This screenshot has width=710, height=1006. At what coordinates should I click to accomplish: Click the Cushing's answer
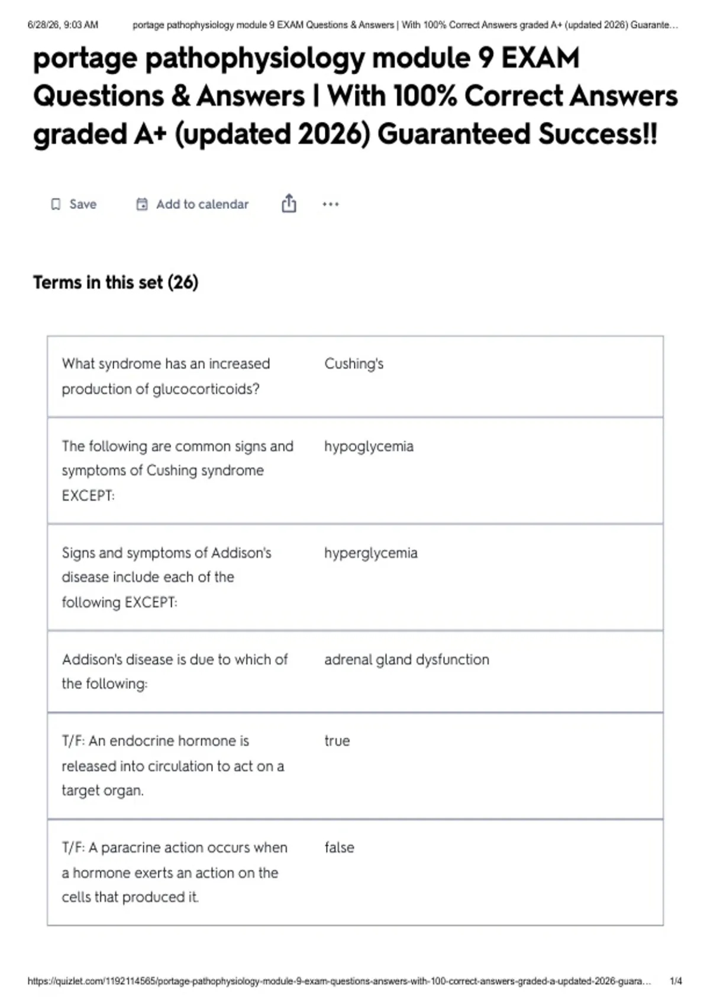(354, 363)
